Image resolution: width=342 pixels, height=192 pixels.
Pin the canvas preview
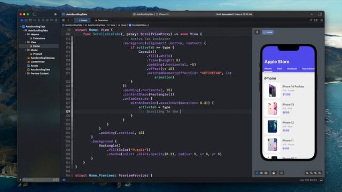pos(257,32)
